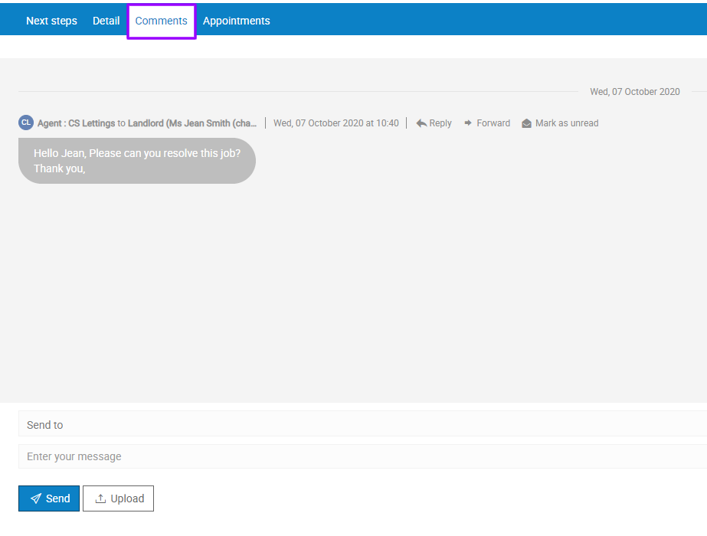The width and height of the screenshot is (707, 536).
Task: Switch to the Appointments tab
Action: click(x=236, y=21)
